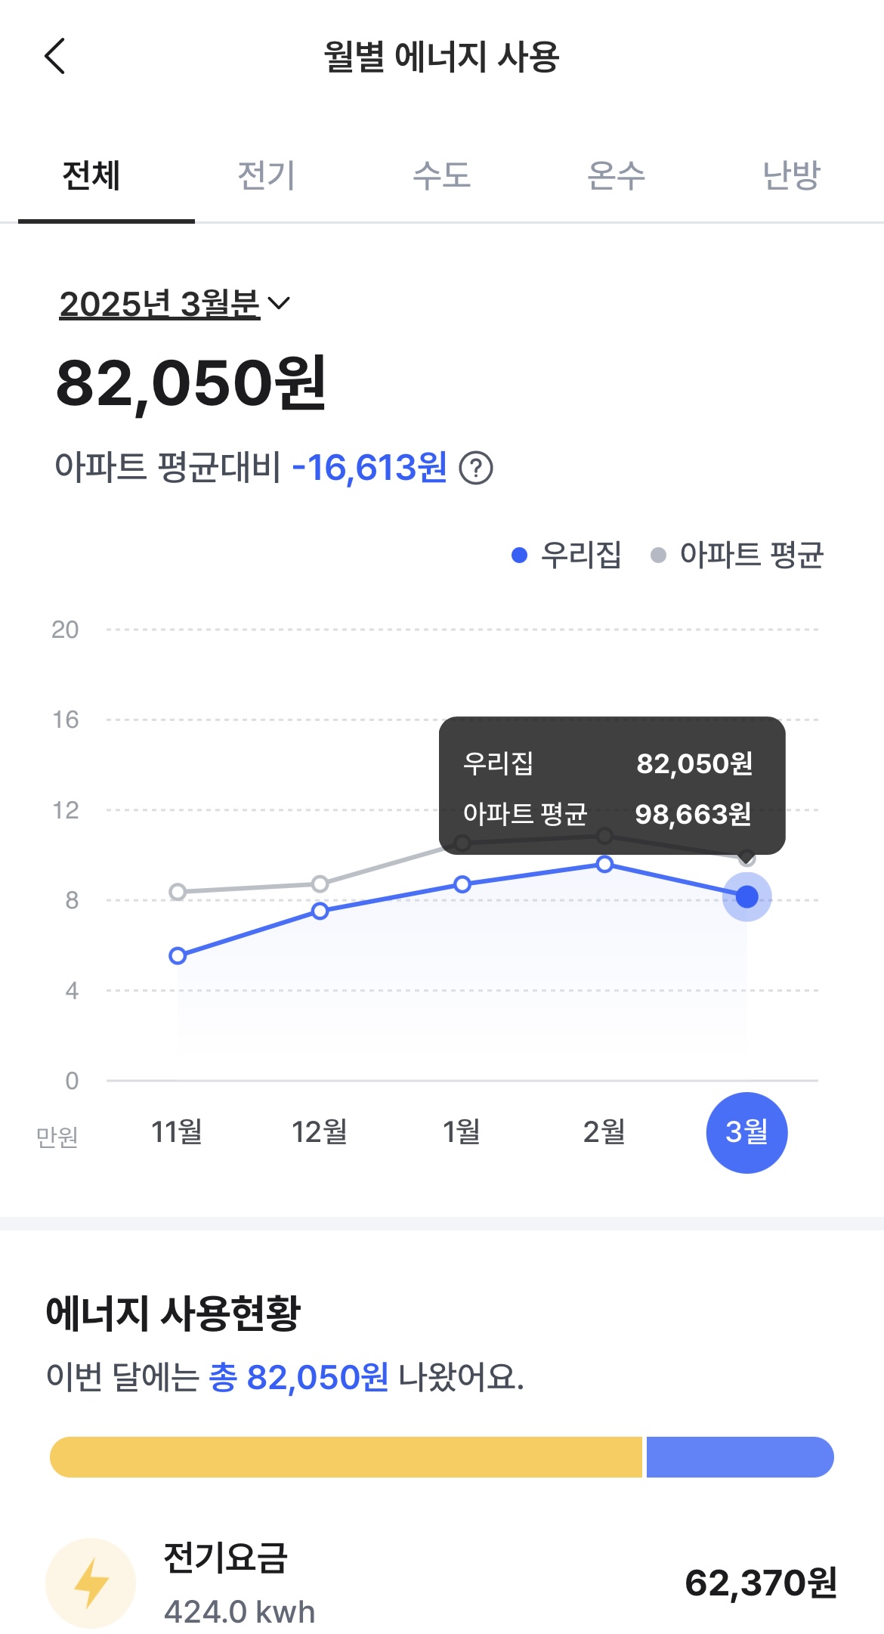Image resolution: width=884 pixels, height=1634 pixels.
Task: Click the yellow electricity usage bar segment
Action: 345,1457
